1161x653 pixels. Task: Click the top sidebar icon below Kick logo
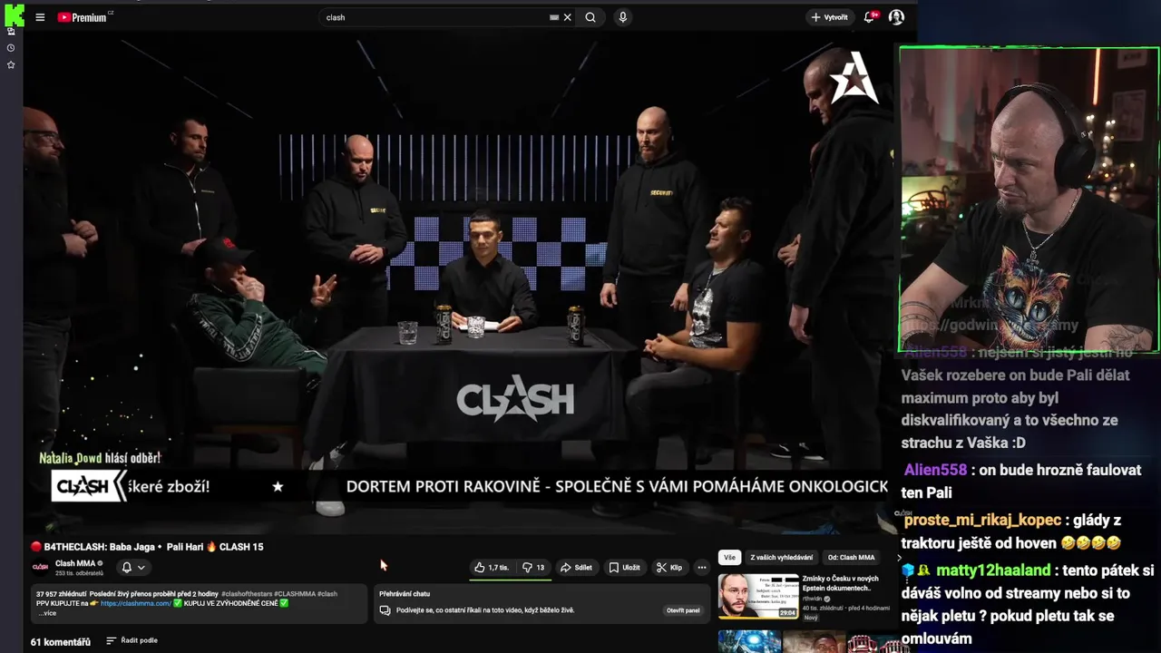11,32
